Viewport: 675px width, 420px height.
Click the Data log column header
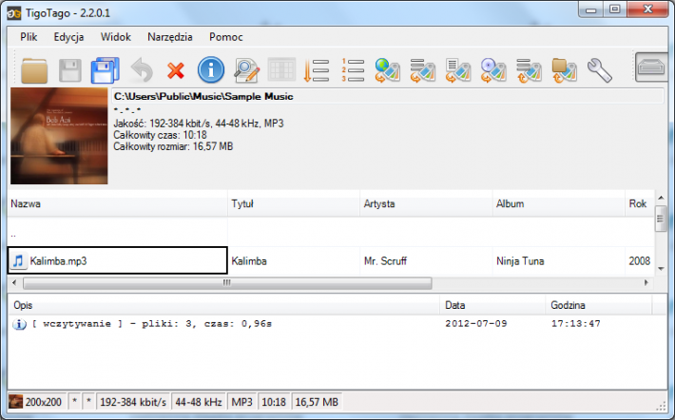click(492, 305)
